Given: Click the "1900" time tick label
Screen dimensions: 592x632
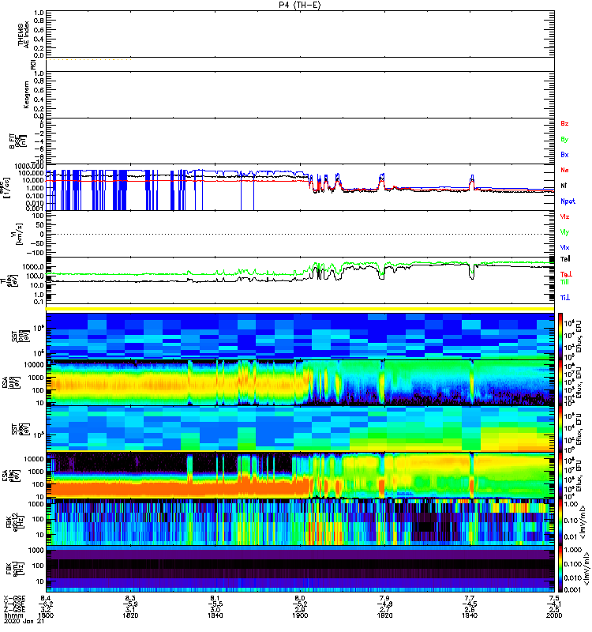Looking at the screenshot, I should coord(300,615).
